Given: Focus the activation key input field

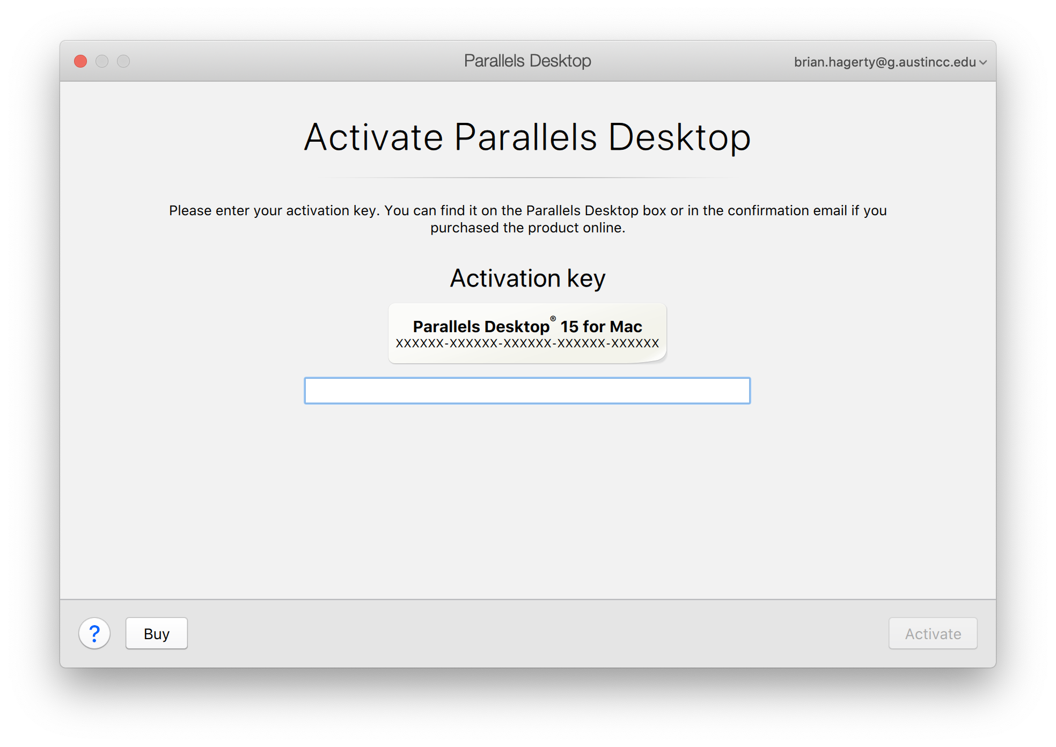Looking at the screenshot, I should point(527,391).
